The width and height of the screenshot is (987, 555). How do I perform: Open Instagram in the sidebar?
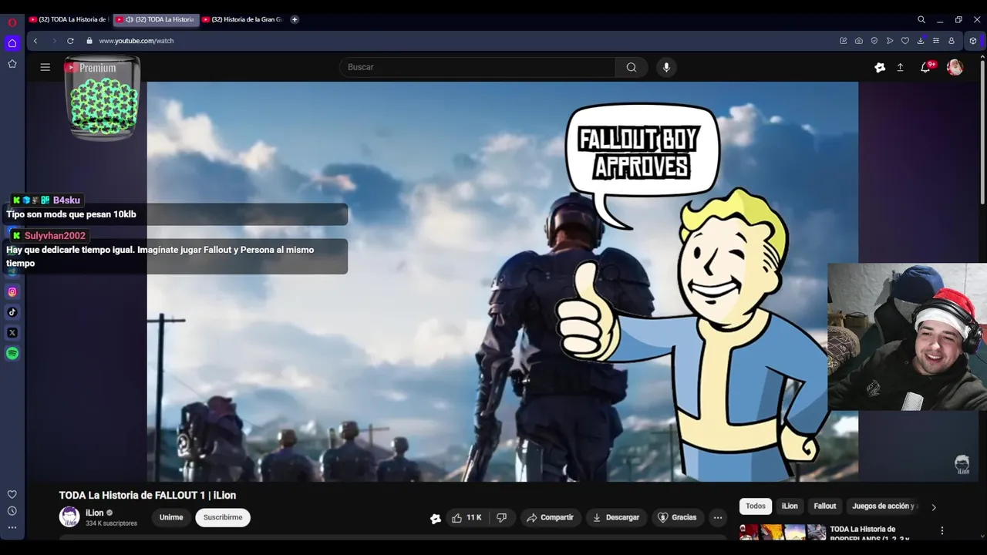[x=12, y=291]
